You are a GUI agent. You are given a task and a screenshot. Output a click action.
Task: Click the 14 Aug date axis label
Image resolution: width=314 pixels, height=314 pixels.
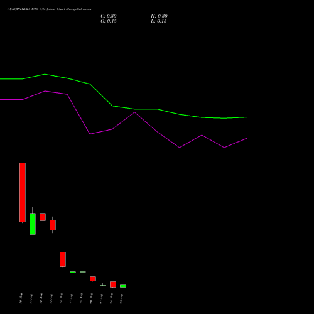pyautogui.click(x=61, y=298)
